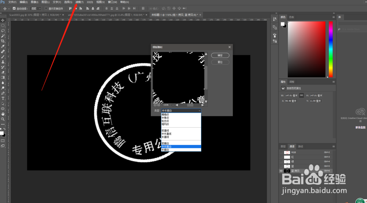Collapse the 类型 dropdown showing 中长描边
The height and width of the screenshot is (203, 367).
[x=181, y=110]
